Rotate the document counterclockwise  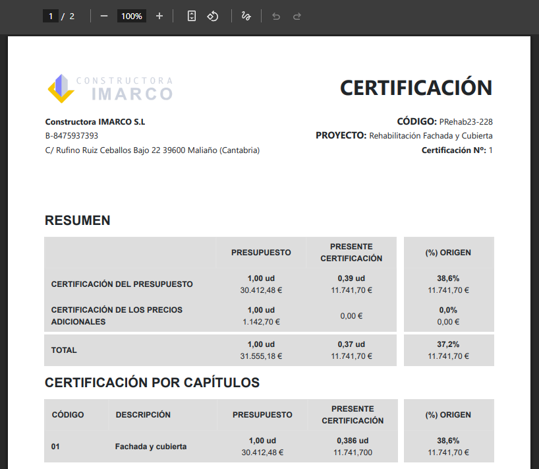213,16
